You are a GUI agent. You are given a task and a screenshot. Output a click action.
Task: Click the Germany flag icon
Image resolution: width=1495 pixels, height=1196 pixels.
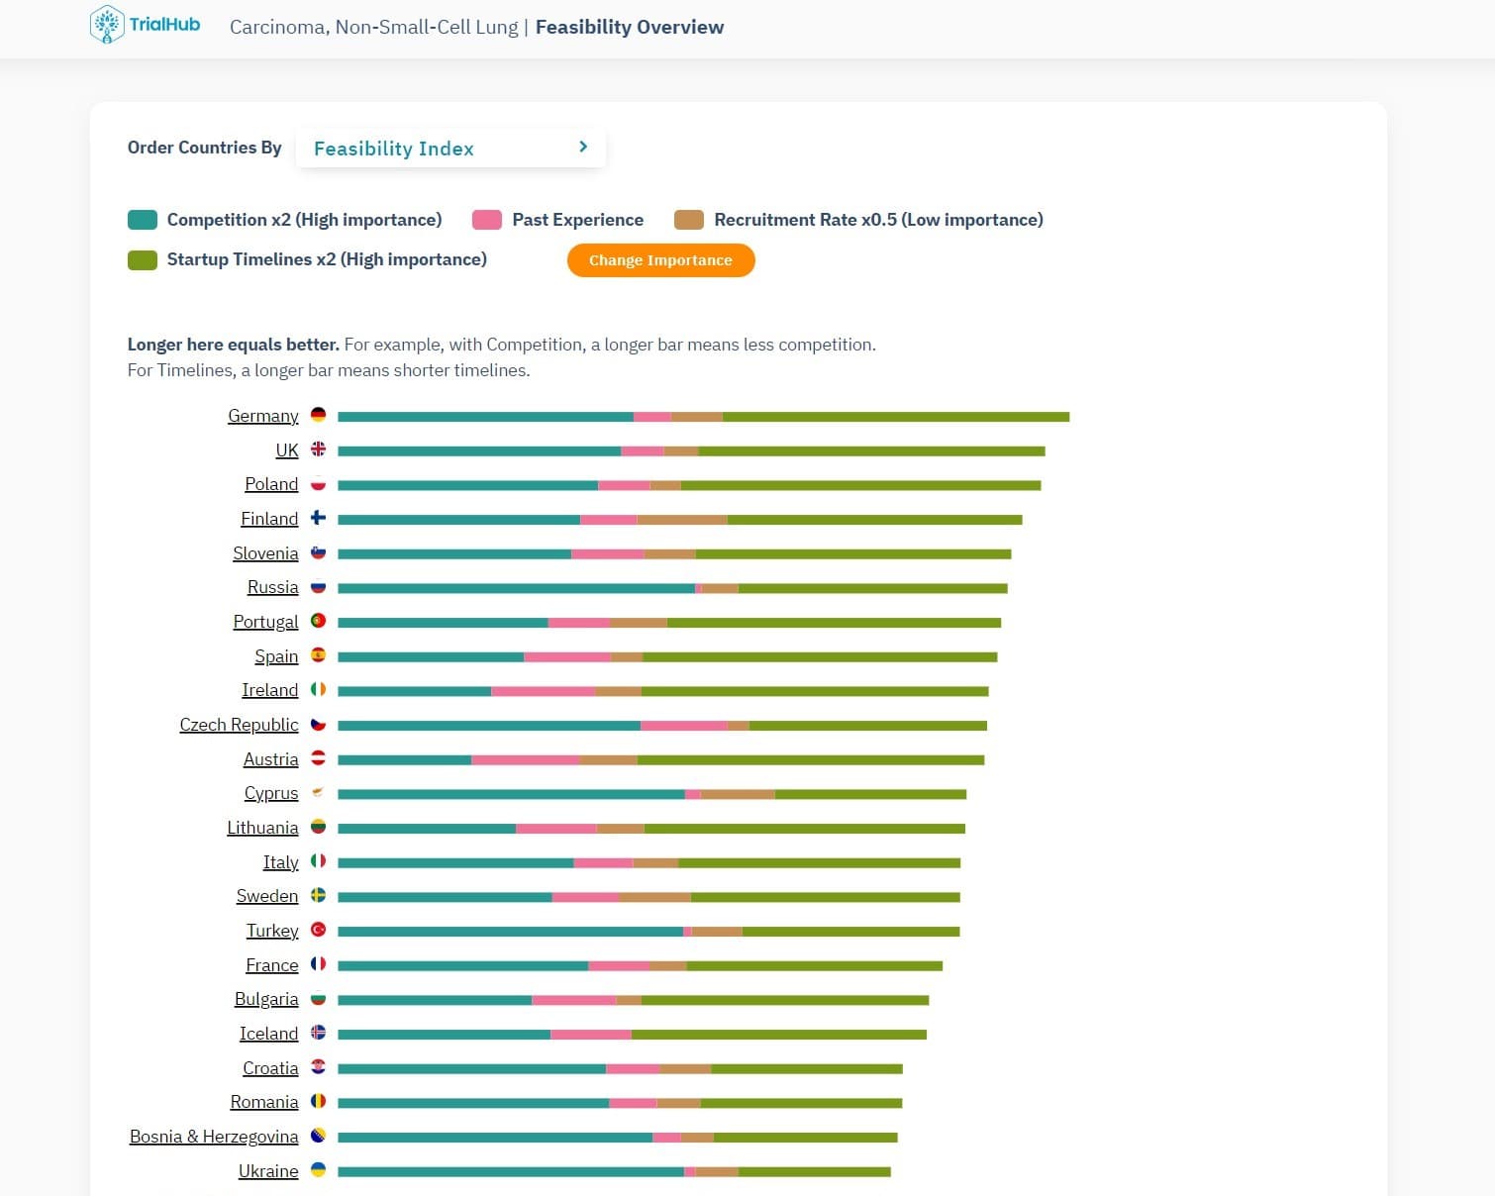pyautogui.click(x=318, y=415)
